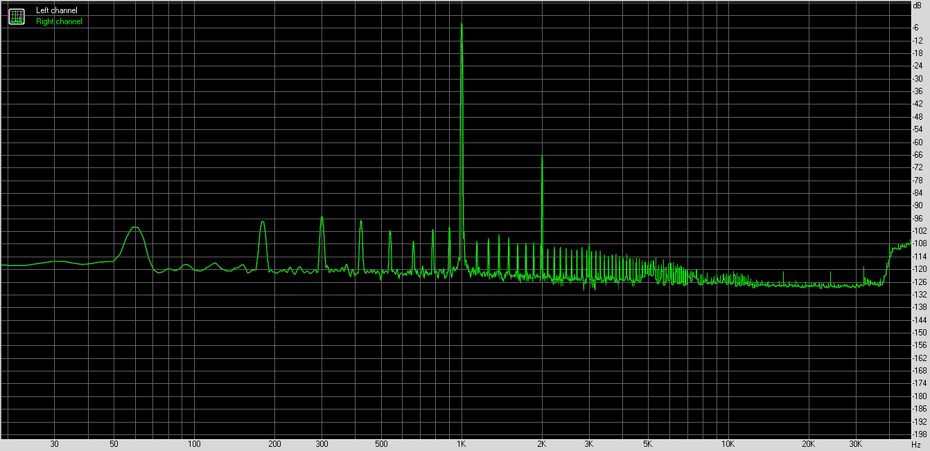This screenshot has height=451, width=930.
Task: Click the 500 frequency axis label
Action: 381,444
